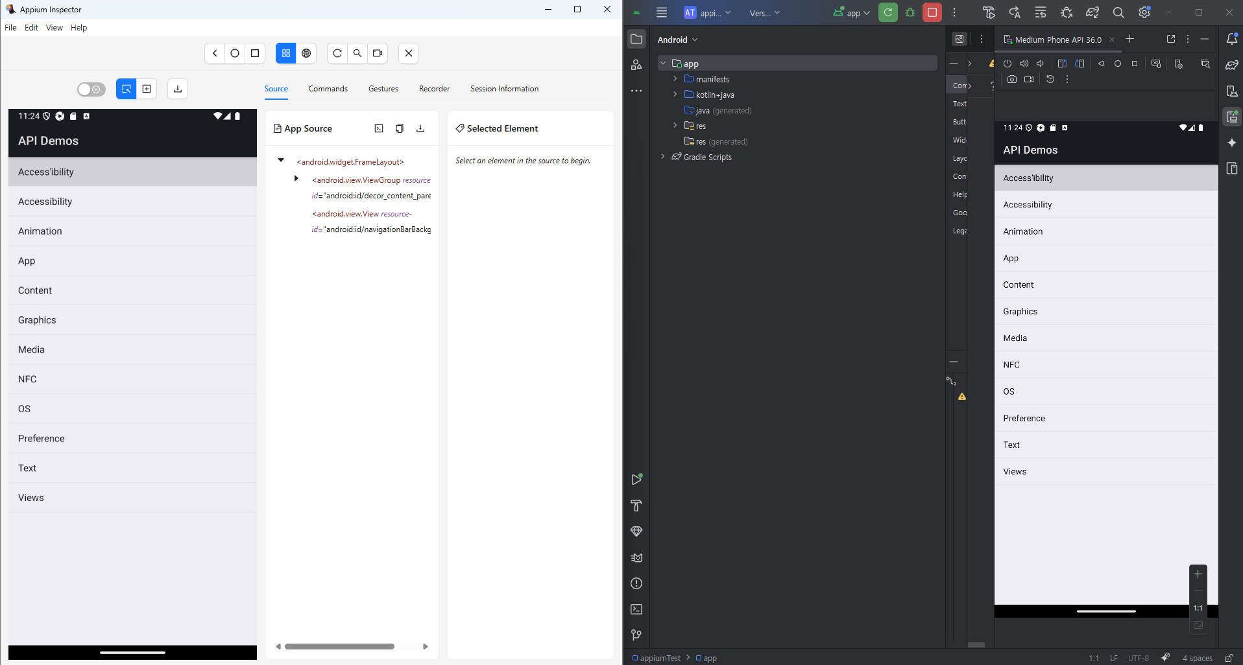Refresh source and screenshot in Appium Inspector
Viewport: 1243px width, 665px height.
click(337, 53)
